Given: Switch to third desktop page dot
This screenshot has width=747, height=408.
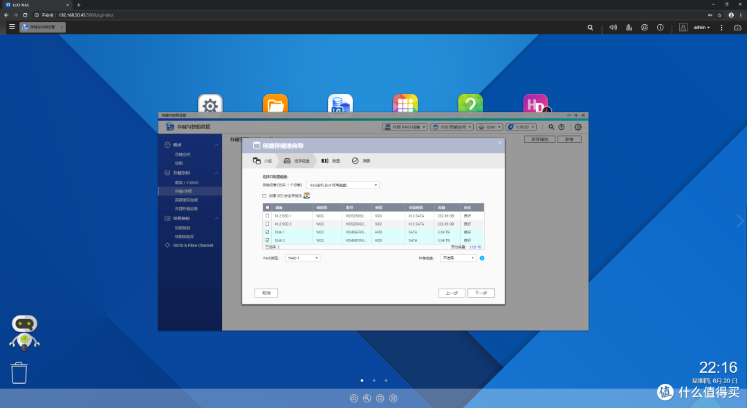Looking at the screenshot, I should pos(386,380).
